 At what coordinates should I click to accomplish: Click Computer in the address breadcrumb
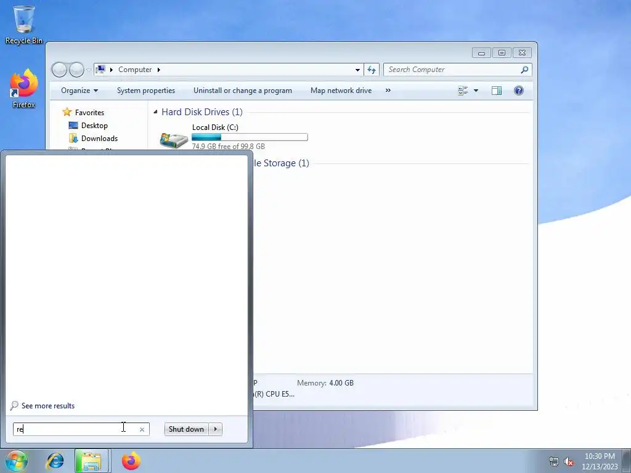(x=135, y=70)
